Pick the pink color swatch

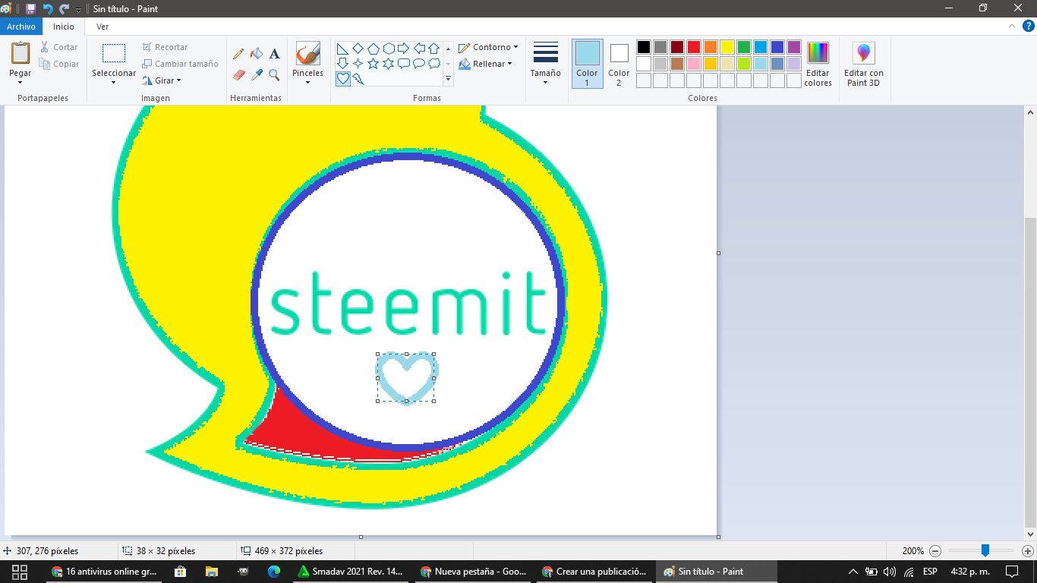click(694, 64)
